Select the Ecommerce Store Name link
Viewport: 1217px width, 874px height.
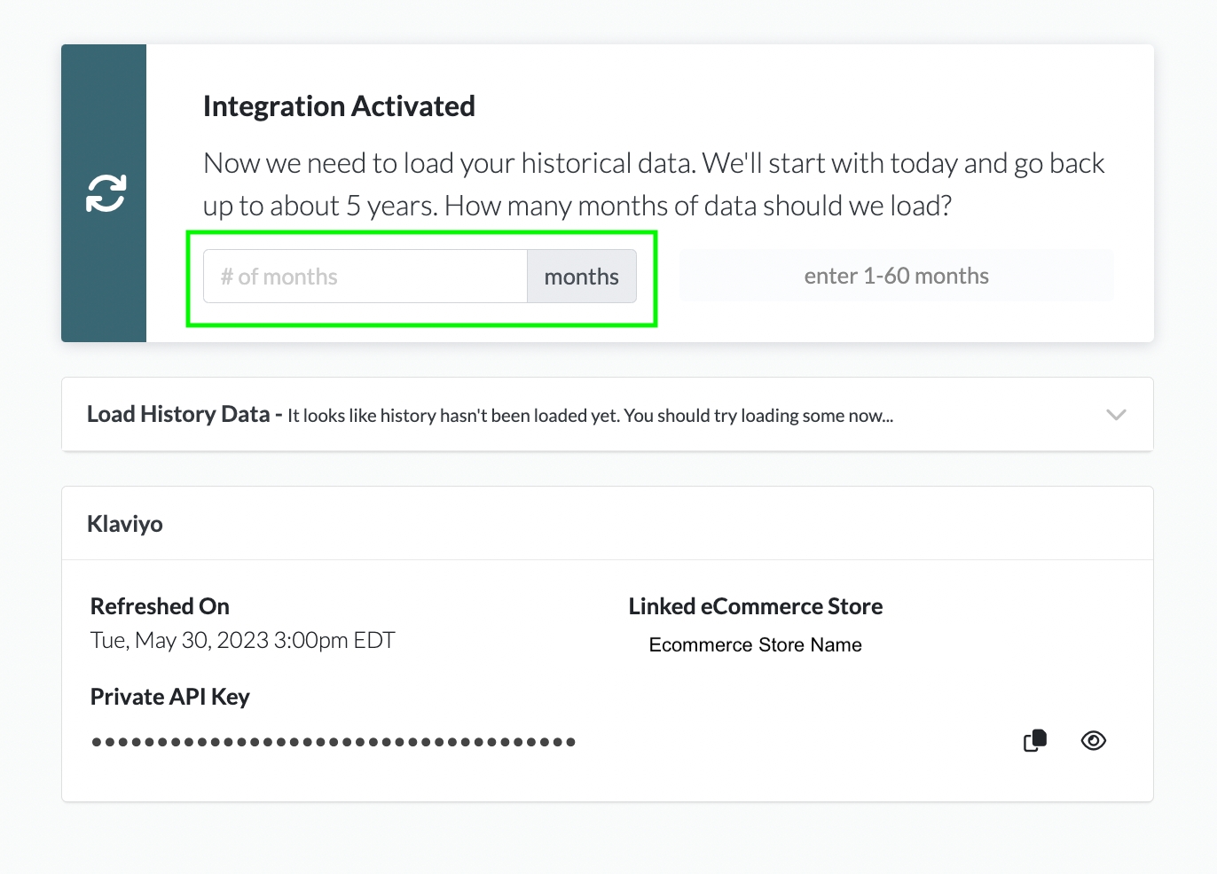point(755,644)
